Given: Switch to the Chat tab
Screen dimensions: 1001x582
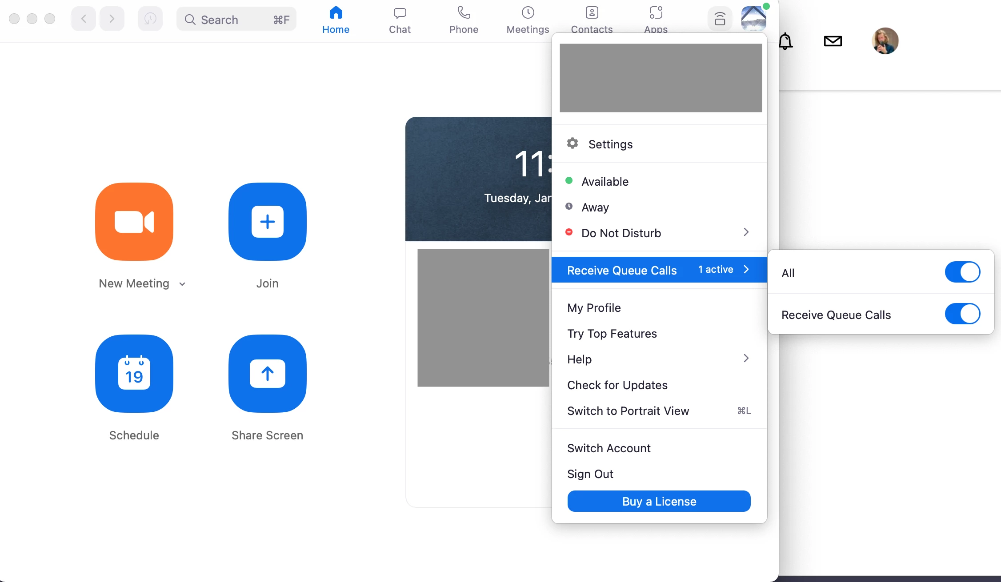Looking at the screenshot, I should [400, 20].
